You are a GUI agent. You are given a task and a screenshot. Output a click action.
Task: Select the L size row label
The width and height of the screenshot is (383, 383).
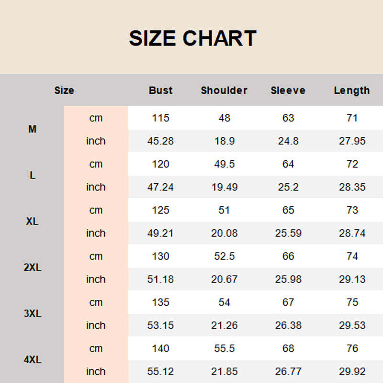(32, 175)
